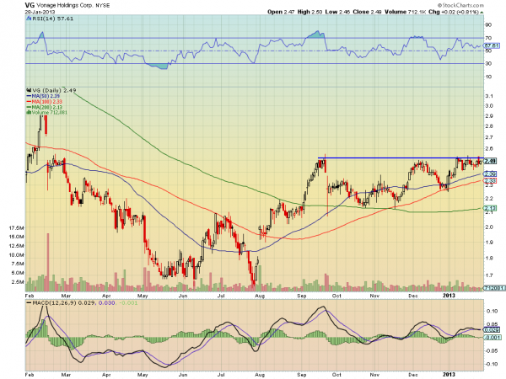Image resolution: width=506 pixels, height=379 pixels.
Task: Click the NYSE exchange label
Action: [x=103, y=6]
